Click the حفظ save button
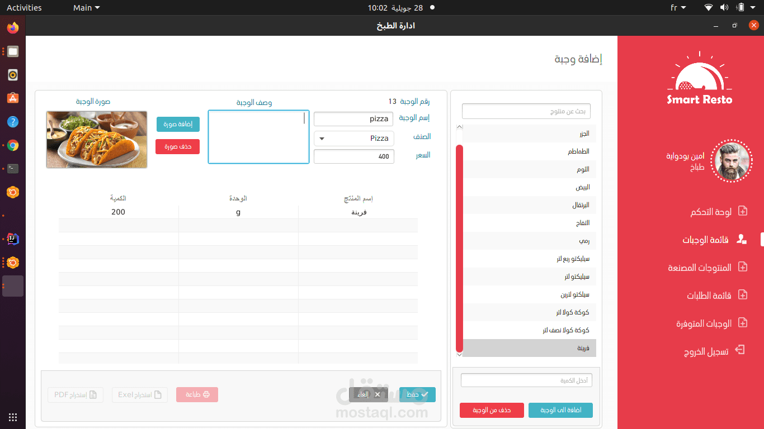 417,394
